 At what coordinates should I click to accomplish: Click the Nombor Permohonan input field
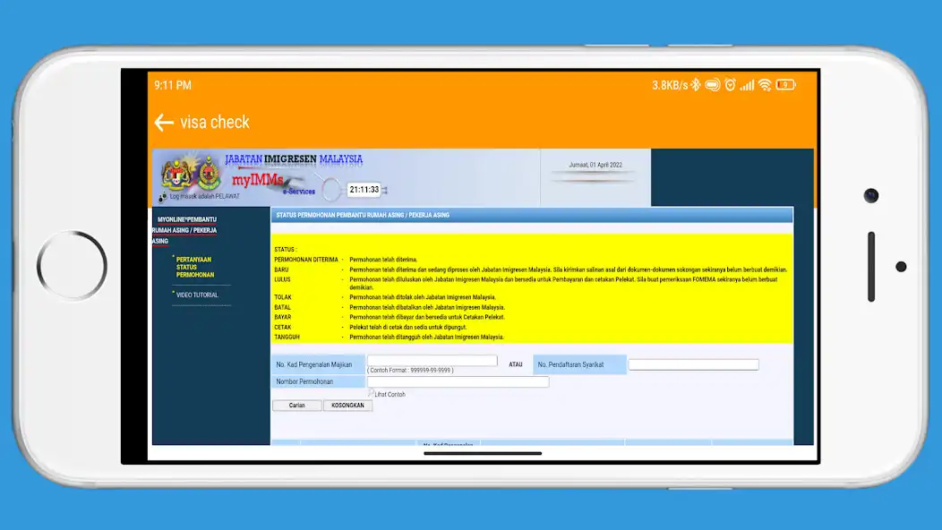click(458, 381)
